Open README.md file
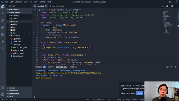 click(19, 56)
